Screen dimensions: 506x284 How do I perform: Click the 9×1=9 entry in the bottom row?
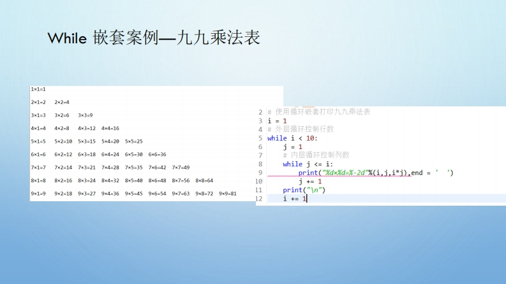click(38, 193)
